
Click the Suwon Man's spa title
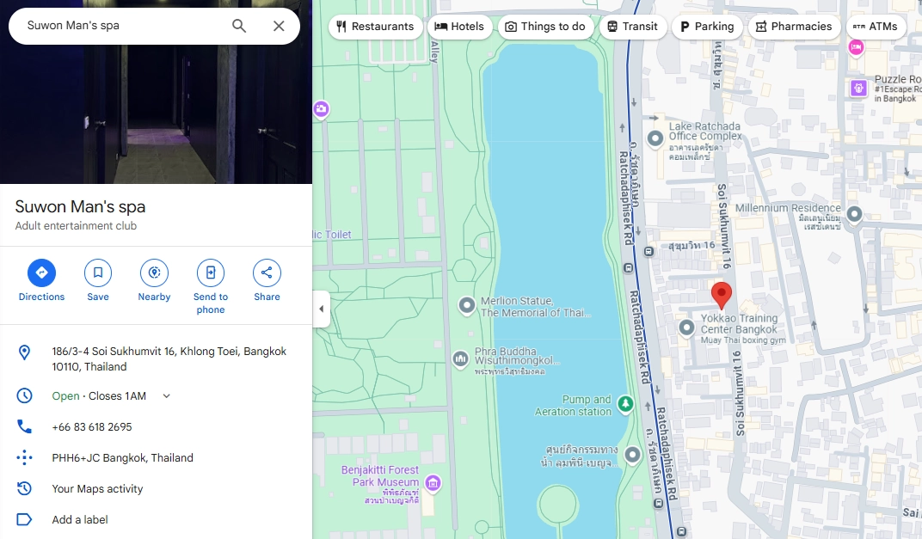click(x=80, y=207)
